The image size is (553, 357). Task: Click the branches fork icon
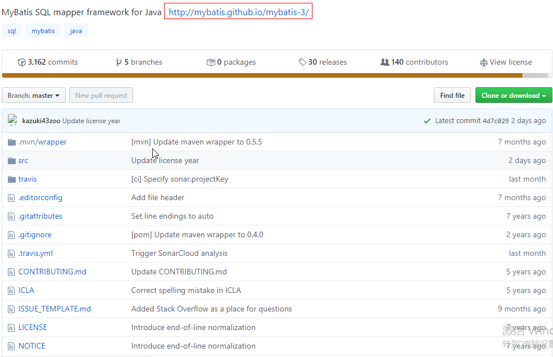tap(119, 62)
